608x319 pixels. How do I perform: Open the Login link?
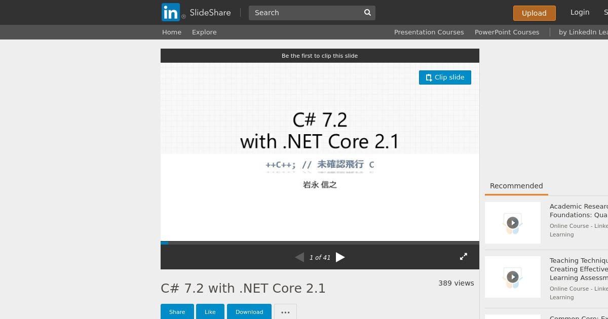(580, 12)
